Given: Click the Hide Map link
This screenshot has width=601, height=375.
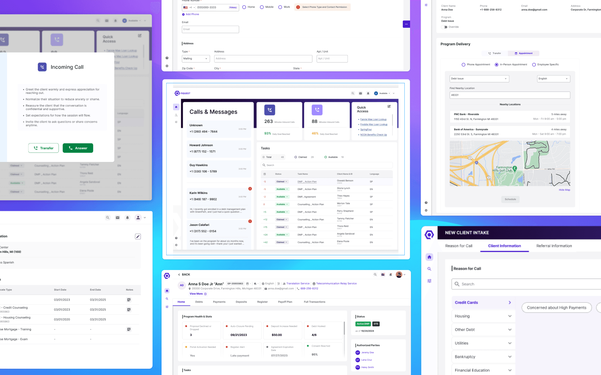Looking at the screenshot, I should (x=564, y=190).
